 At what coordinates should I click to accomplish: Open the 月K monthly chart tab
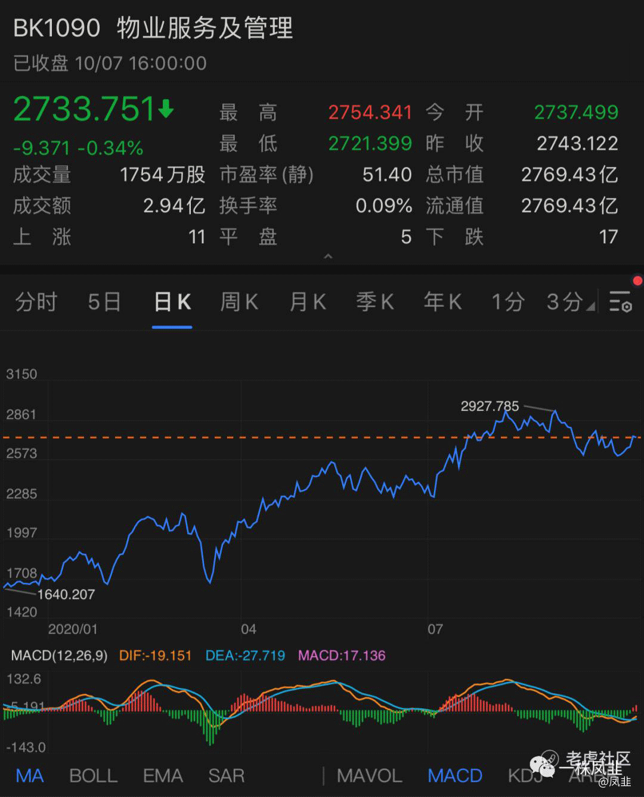click(308, 302)
